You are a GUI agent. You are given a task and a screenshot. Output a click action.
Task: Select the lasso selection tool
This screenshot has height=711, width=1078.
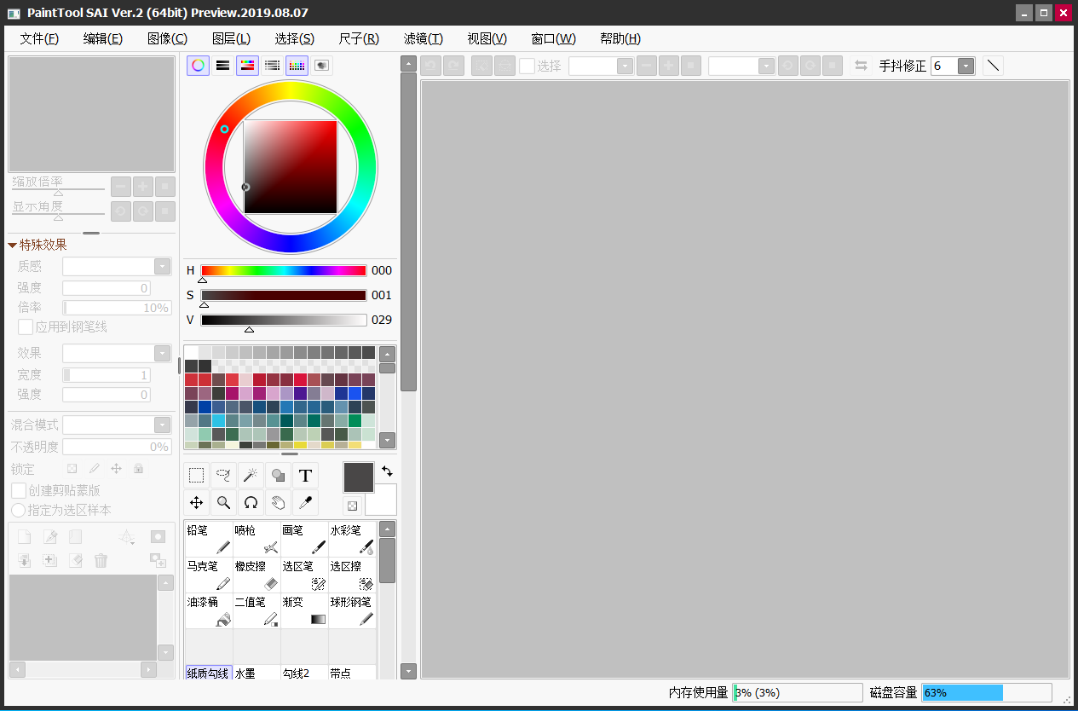pyautogui.click(x=223, y=476)
